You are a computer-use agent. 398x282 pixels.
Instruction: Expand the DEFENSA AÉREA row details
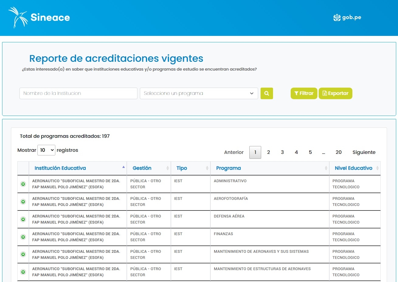[23, 219]
